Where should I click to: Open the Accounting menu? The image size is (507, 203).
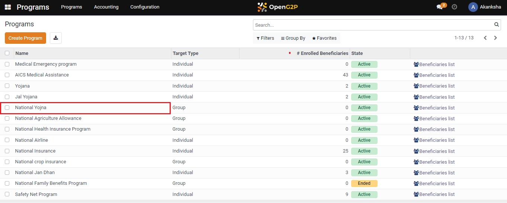coord(106,7)
